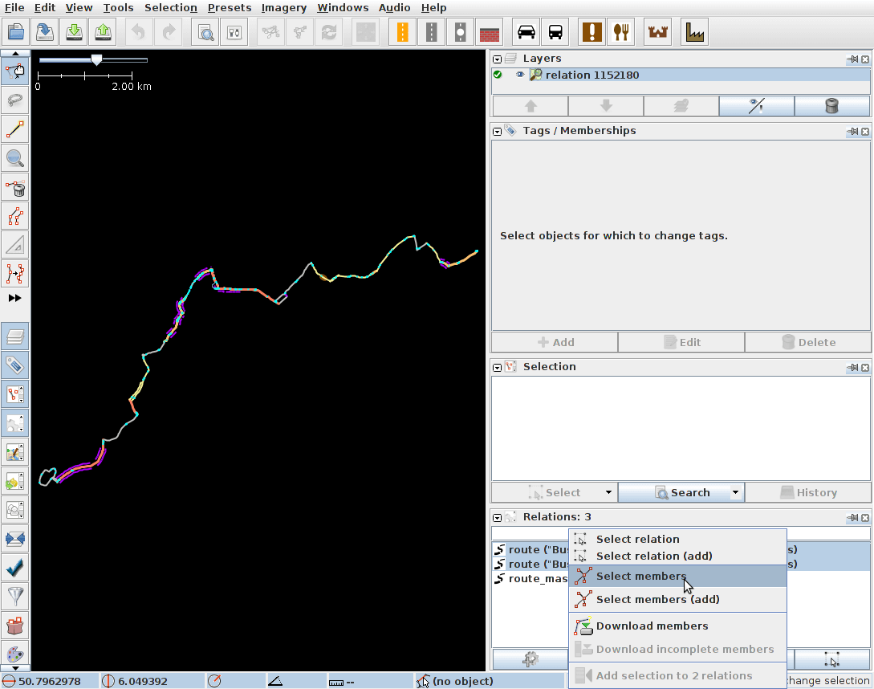Delete the selected layer with trash button
The width and height of the screenshot is (874, 689).
point(831,106)
